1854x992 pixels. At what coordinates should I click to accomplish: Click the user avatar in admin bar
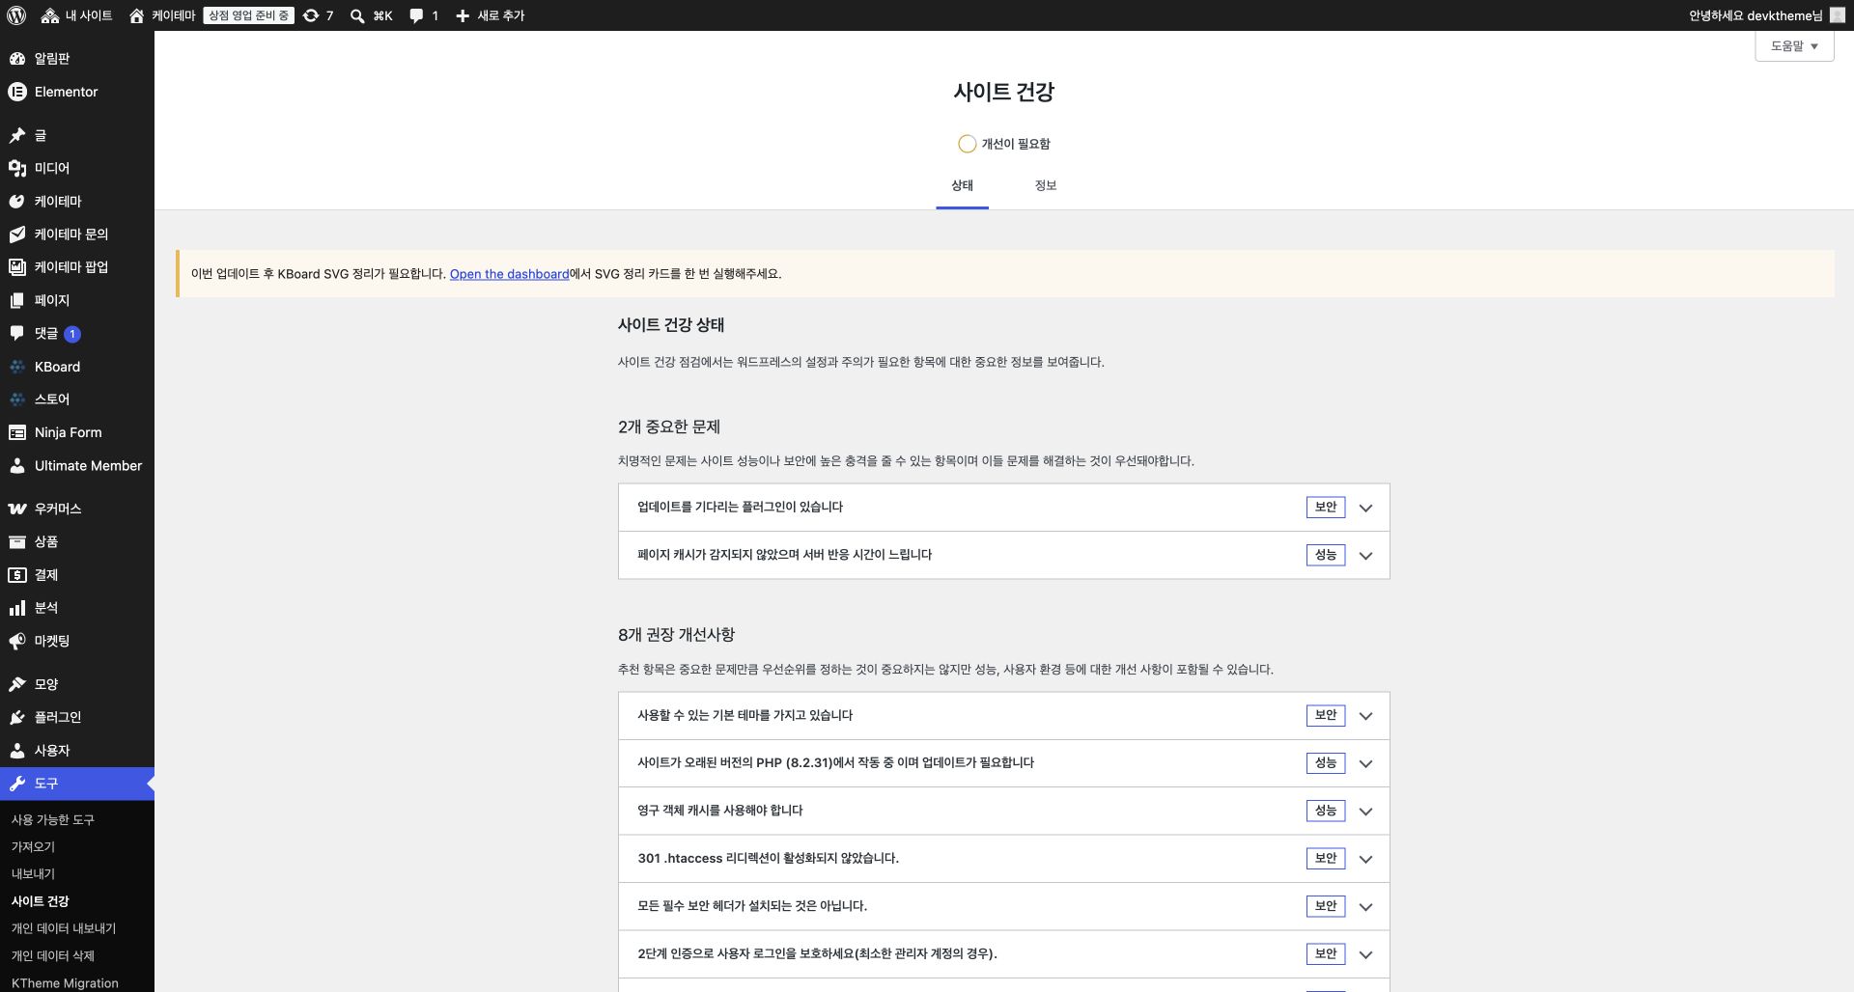click(1838, 15)
